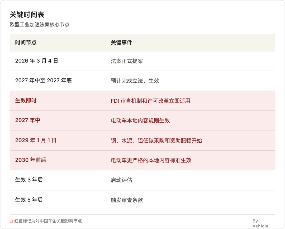This screenshot has height=229, width=285.
Task: Click the By Vehicle credit text
Action: tap(260, 223)
